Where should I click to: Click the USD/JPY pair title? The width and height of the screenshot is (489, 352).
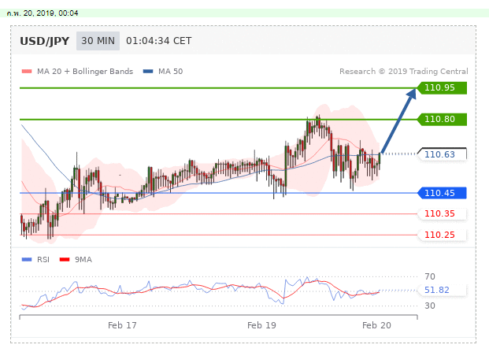point(45,41)
